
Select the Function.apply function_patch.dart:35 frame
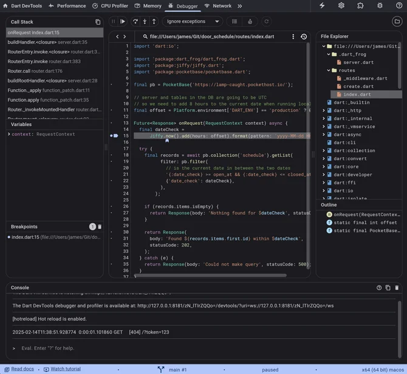(x=55, y=100)
